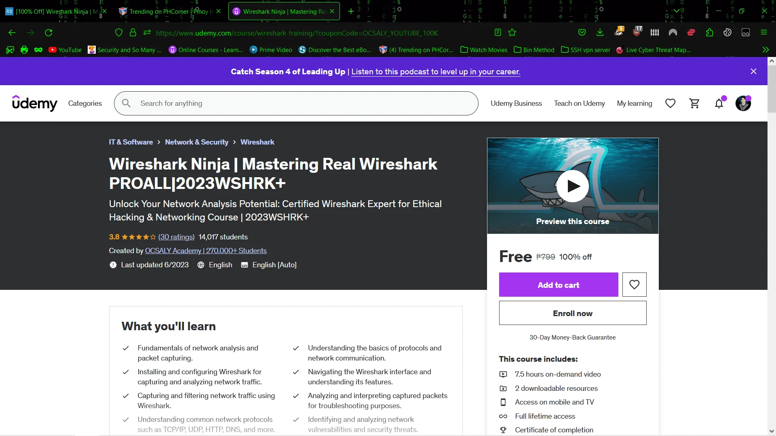
Task: Close the Trending on PHCorner tab
Action: 219,11
